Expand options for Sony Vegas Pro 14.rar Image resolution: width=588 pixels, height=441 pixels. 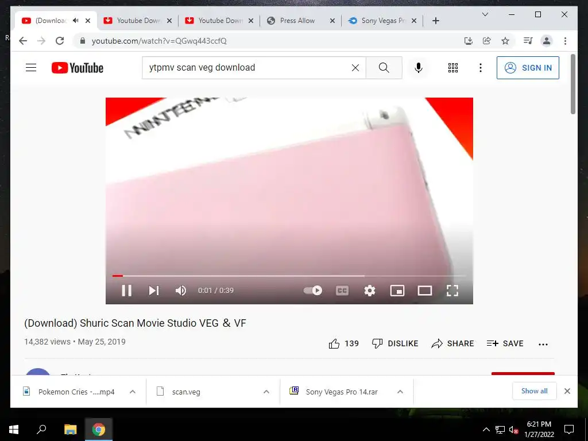(x=400, y=392)
